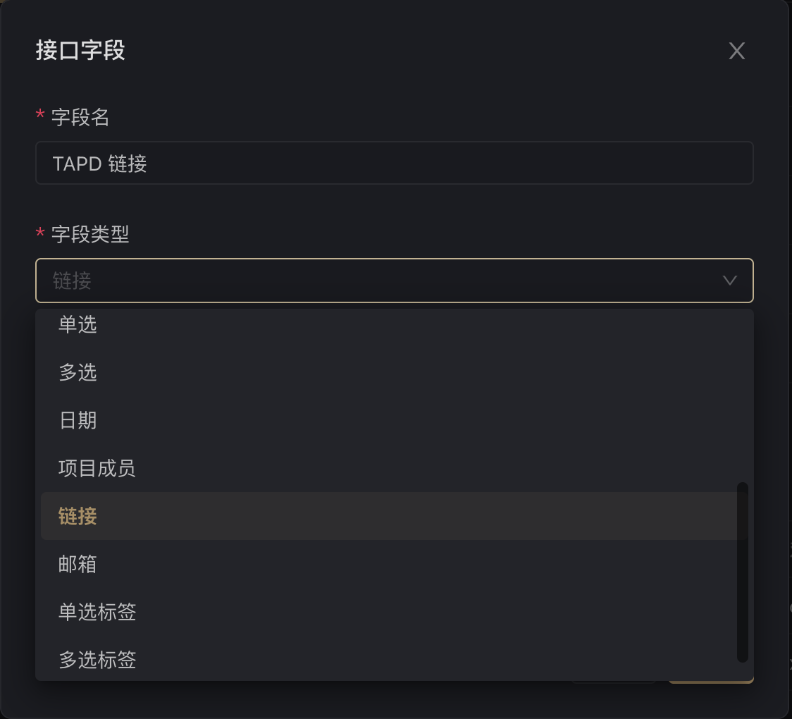The image size is (792, 719).
Task: Choose the highlighted 链接 option
Action: click(x=78, y=516)
